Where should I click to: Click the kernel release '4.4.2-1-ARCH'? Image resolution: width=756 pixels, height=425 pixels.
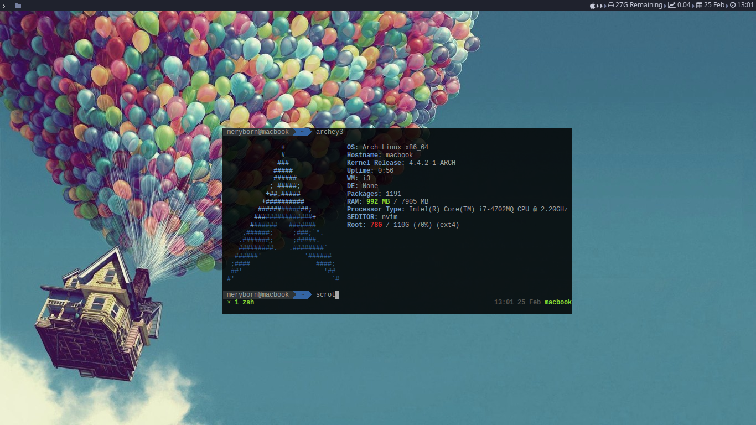432,163
